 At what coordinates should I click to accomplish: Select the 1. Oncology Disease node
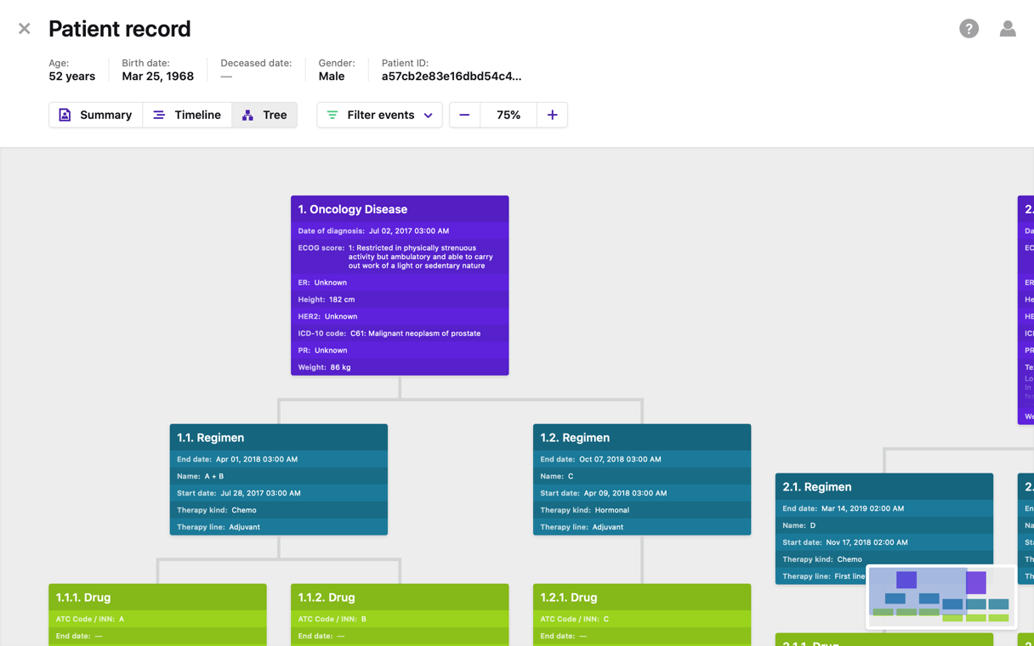tap(400, 209)
